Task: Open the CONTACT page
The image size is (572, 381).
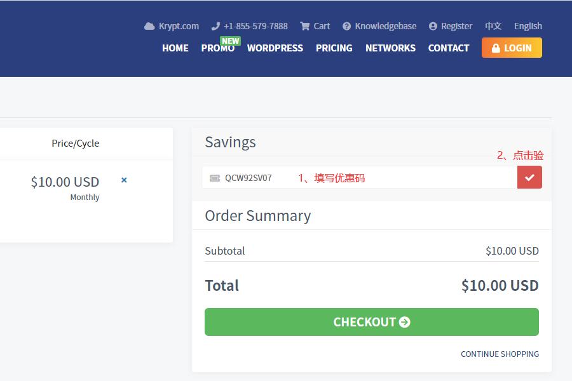Action: 449,48
